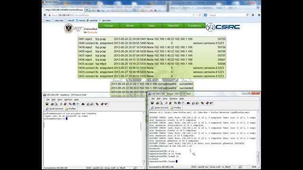Open New Terminal Window icon in raspberry SSH window
Screen dimensions: 303x170
click(88, 104)
